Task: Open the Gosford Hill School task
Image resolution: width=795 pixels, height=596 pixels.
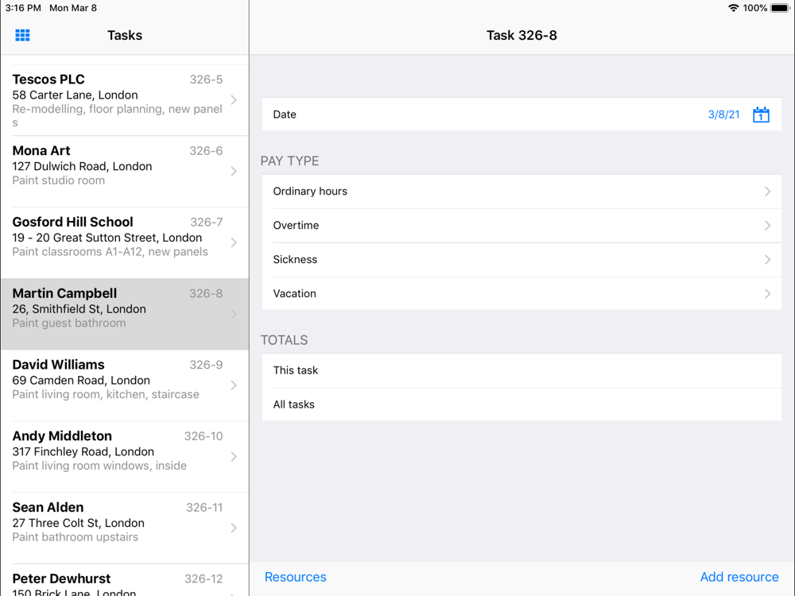Action: [125, 242]
